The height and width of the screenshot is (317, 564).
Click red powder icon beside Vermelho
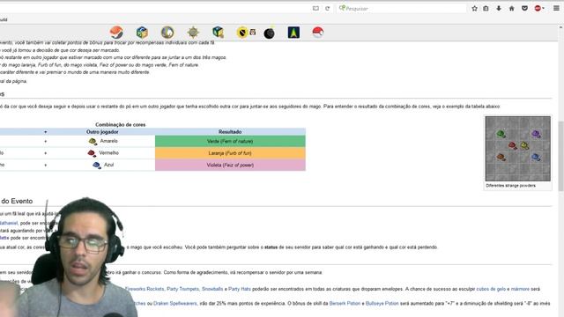(92, 153)
